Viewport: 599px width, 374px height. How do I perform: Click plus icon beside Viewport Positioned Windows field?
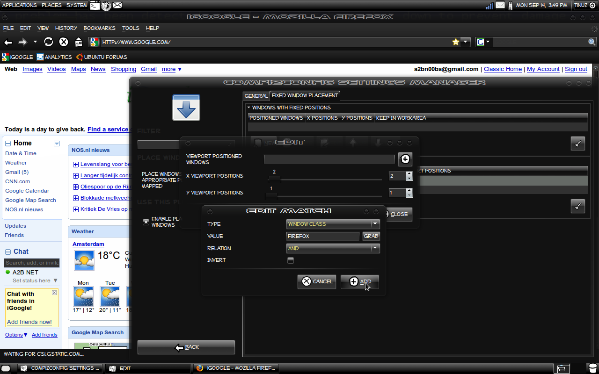click(405, 159)
